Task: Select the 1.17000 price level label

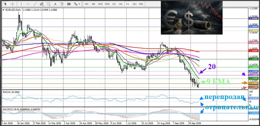Action: (253, 43)
